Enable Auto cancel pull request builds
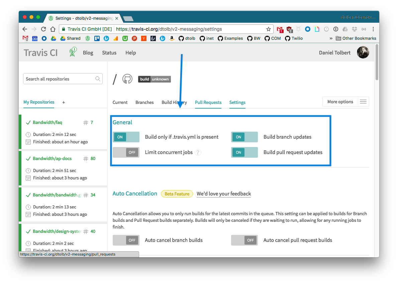 coord(244,240)
